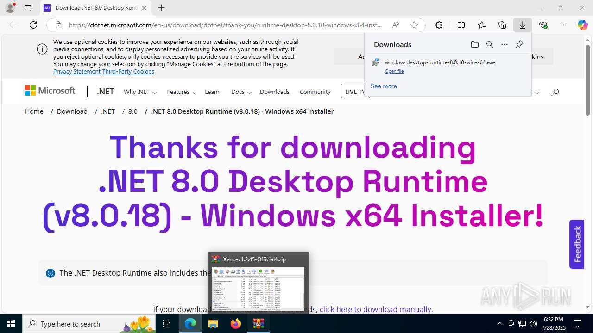The height and width of the screenshot is (333, 593).
Task: Open File Explorer from taskbar
Action: point(213,324)
